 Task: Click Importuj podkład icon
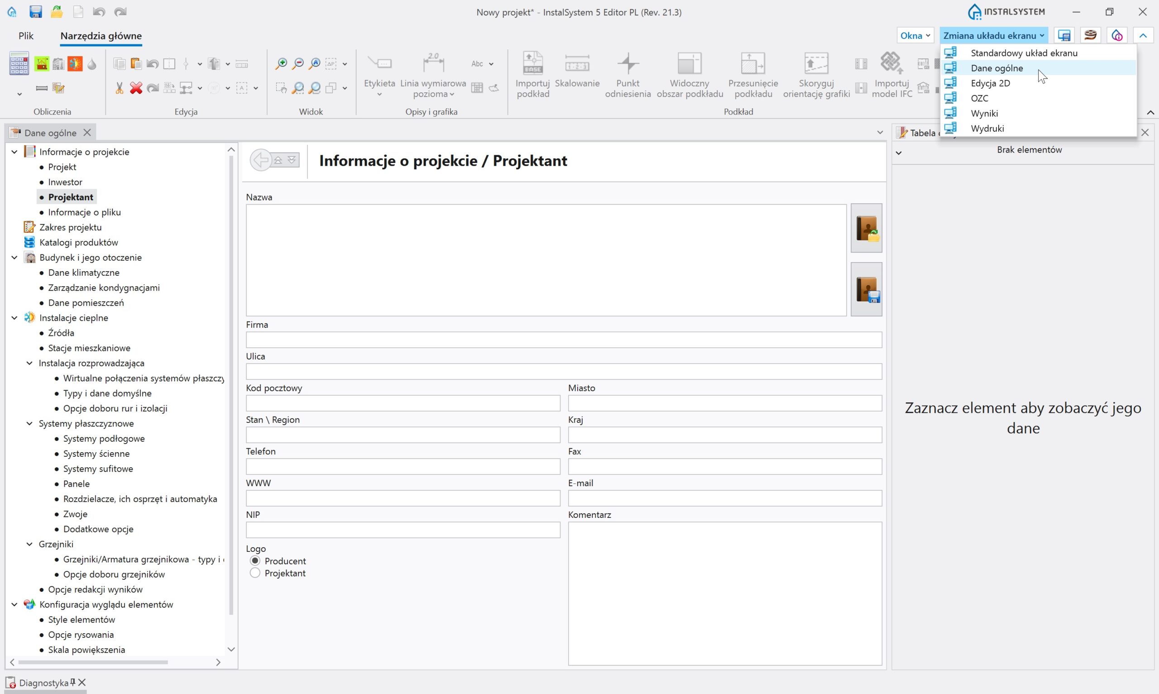point(532,74)
